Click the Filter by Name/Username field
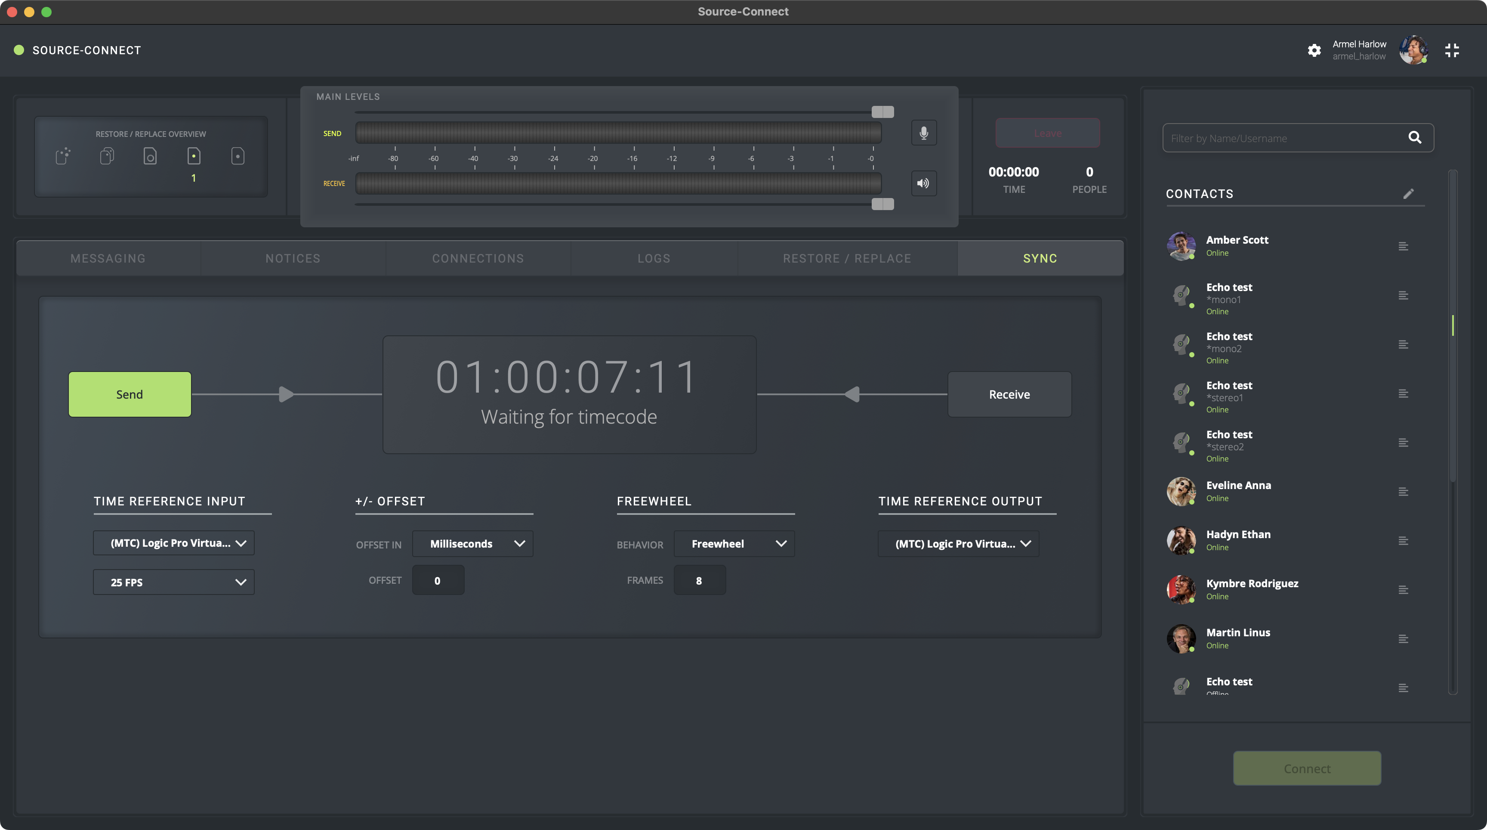The image size is (1487, 830). pos(1281,138)
